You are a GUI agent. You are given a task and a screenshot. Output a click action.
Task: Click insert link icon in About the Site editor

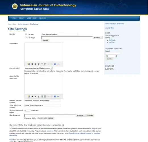48,96
